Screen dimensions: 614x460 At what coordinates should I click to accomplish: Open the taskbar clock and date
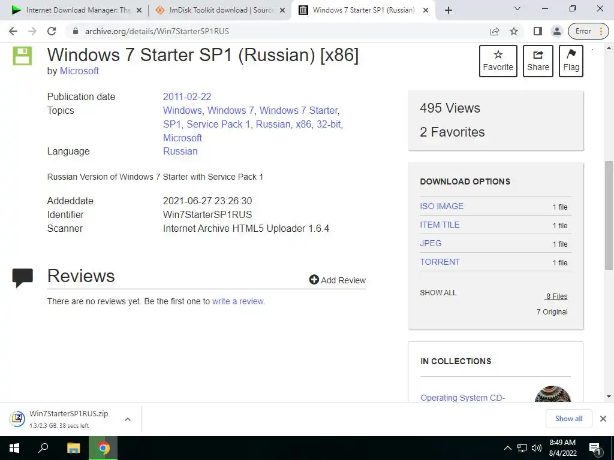coord(562,448)
